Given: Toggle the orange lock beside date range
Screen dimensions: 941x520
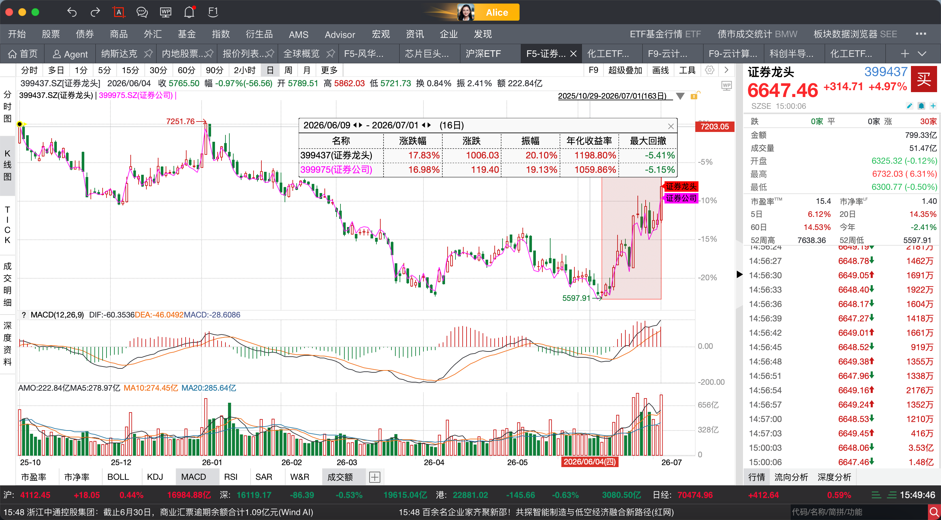Looking at the screenshot, I should 694,96.
